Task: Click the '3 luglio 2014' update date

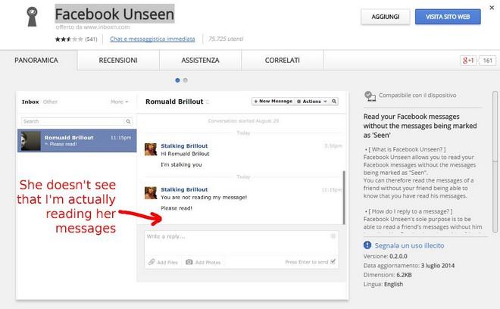Action: point(438,265)
